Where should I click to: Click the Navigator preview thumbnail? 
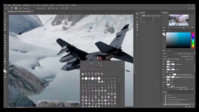(178, 20)
